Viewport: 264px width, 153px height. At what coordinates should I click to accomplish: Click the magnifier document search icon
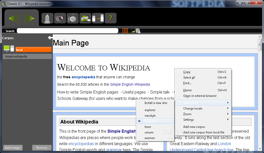(x=136, y=31)
